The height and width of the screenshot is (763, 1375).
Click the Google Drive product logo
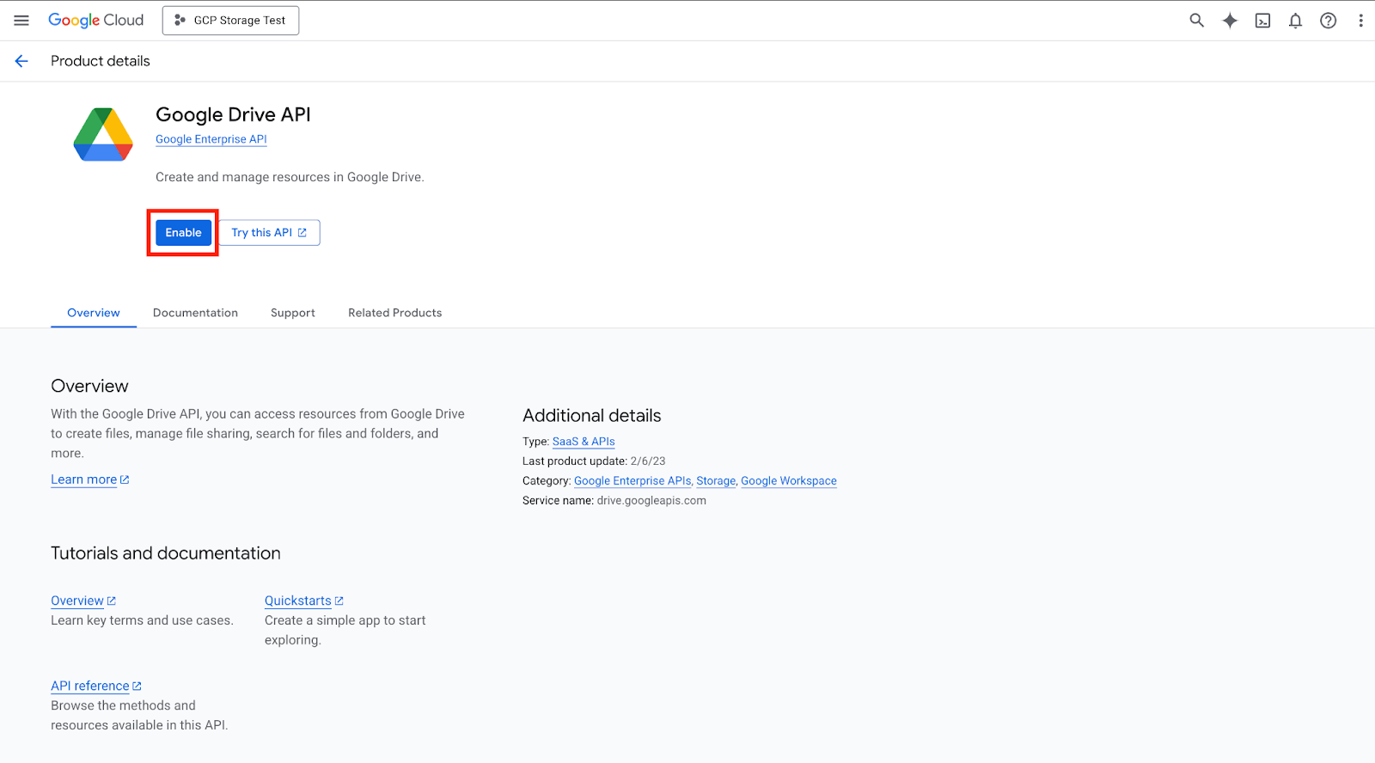(x=103, y=135)
